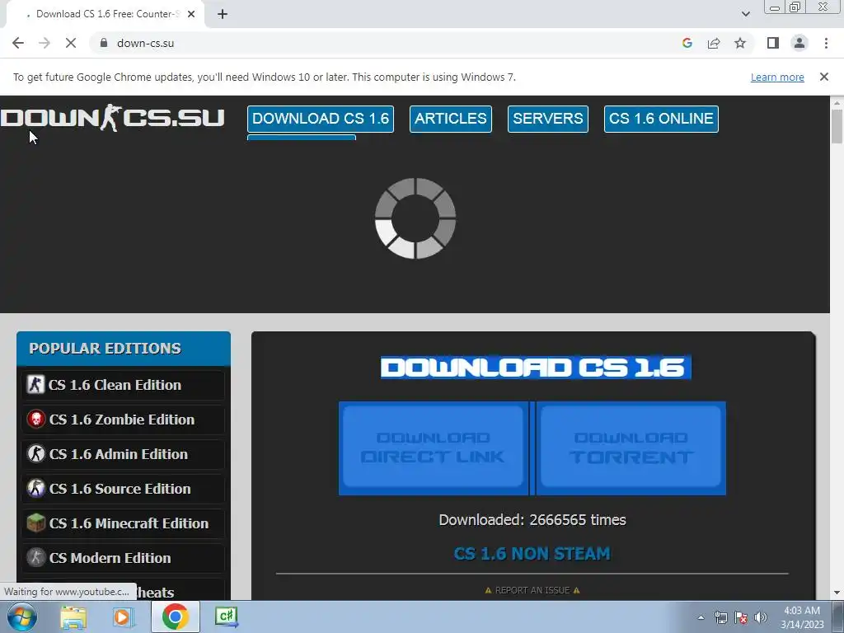Open Action Center flag icon

tap(741, 617)
